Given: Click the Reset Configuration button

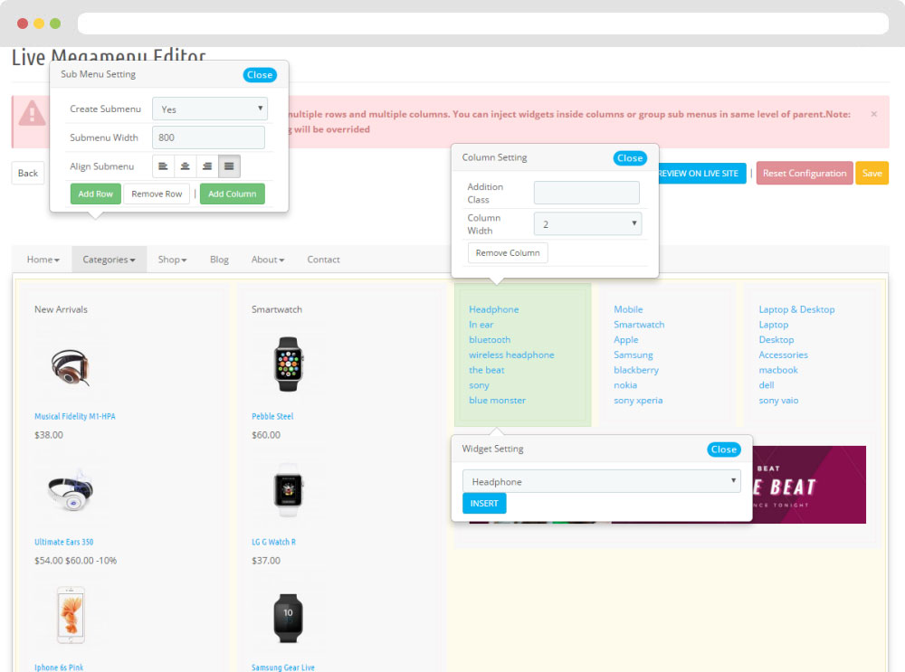Looking at the screenshot, I should point(804,173).
